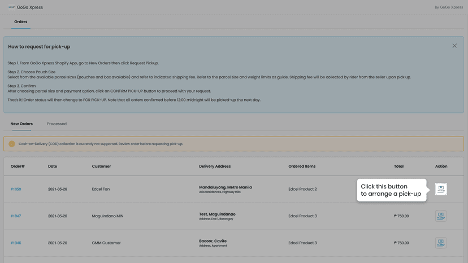The image size is (468, 263).
Task: Open order #1050 link
Action: point(16,189)
